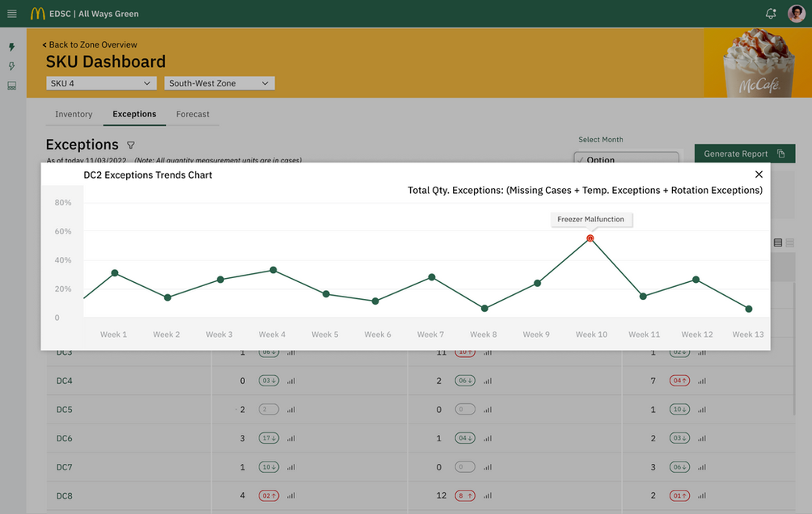Switch to the Forecast tab

(x=192, y=115)
